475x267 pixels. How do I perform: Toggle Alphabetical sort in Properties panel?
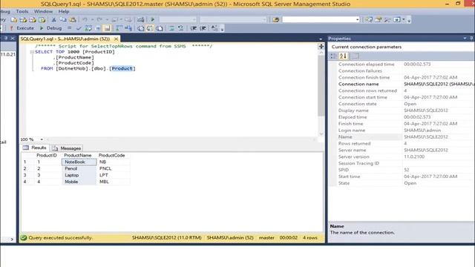(x=343, y=56)
